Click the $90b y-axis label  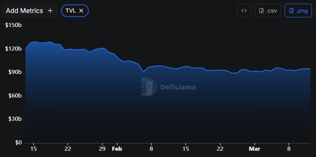pos(14,72)
